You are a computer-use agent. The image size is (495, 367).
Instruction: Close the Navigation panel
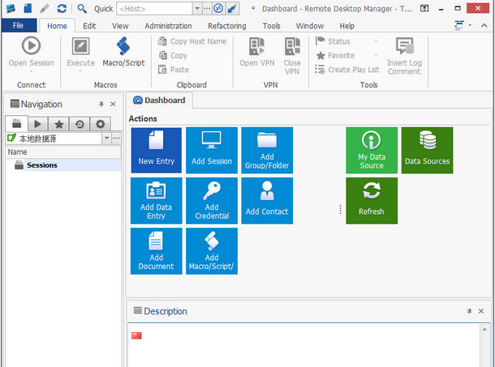pyautogui.click(x=113, y=104)
